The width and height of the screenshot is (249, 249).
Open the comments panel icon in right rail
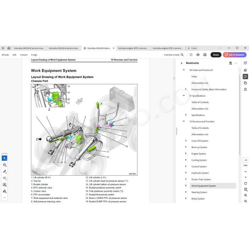245,70
